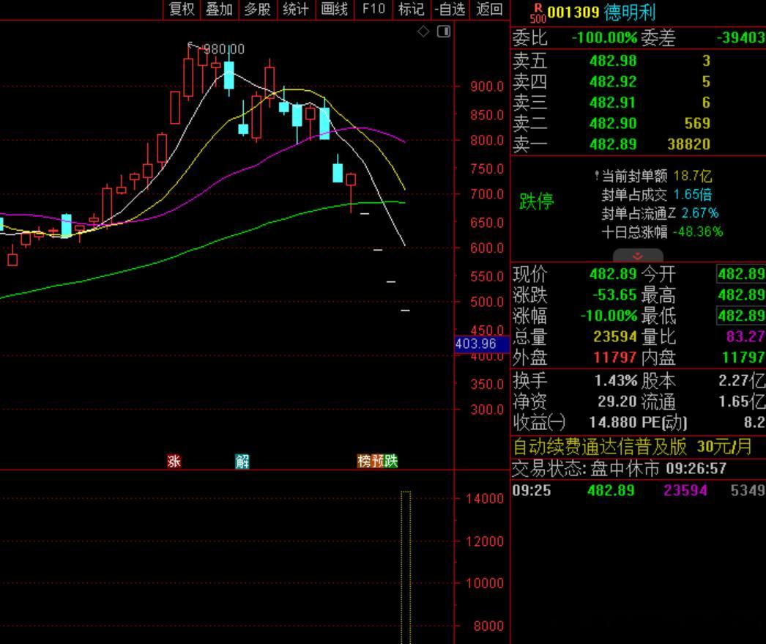
Task: Click the 卖一 price 482.89
Action: pos(613,144)
